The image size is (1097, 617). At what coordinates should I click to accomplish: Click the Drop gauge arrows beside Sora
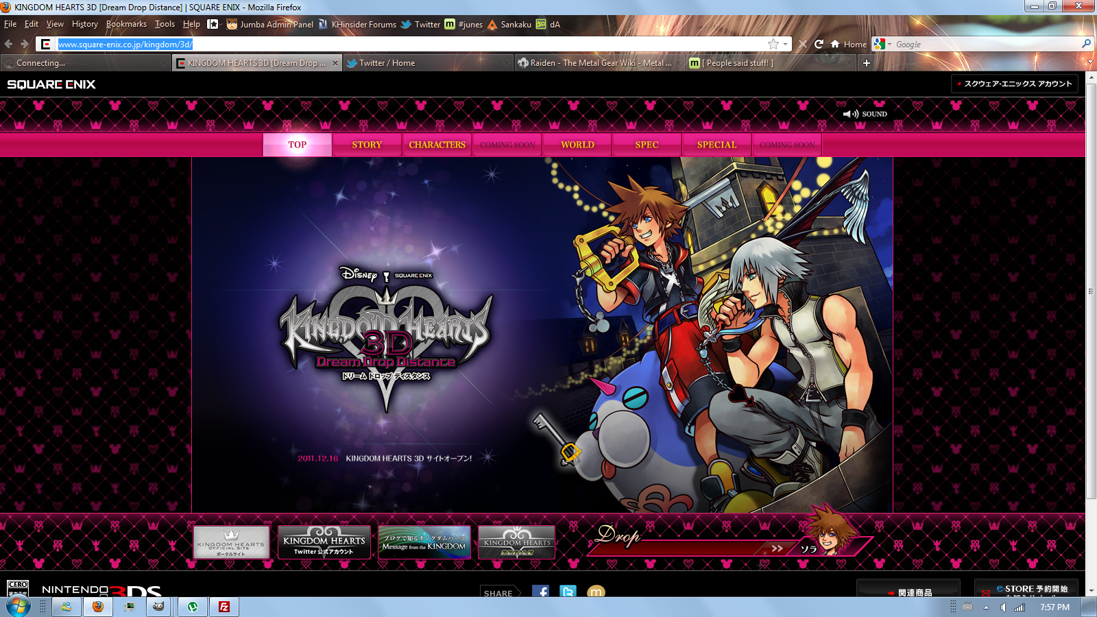click(x=777, y=548)
